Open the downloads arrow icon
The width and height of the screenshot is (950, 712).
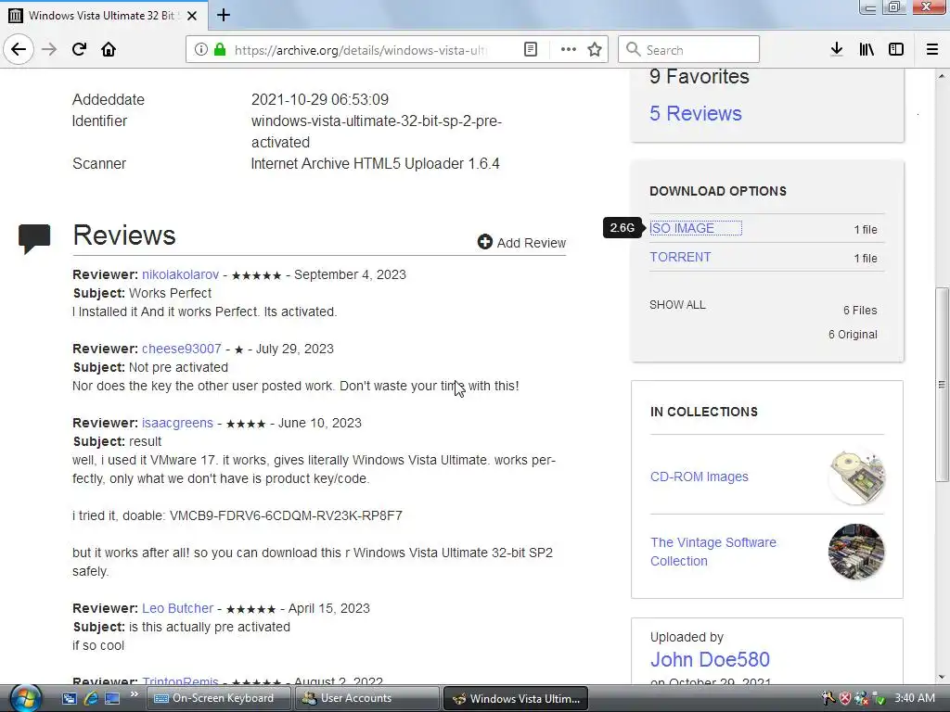coord(837,49)
